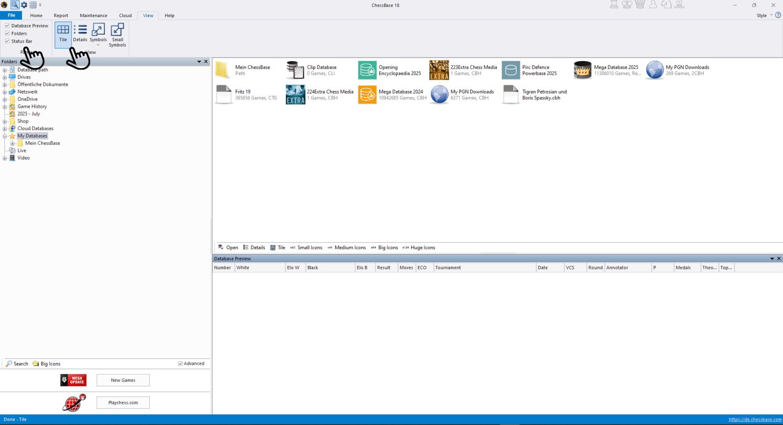Click the Details view ribbon icon
This screenshot has height=425, width=783.
click(80, 33)
